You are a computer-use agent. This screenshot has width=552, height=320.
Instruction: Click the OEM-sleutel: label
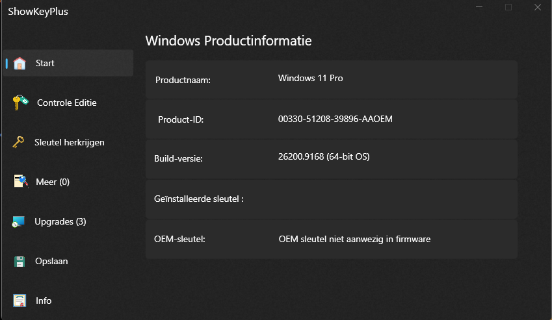pyautogui.click(x=179, y=240)
